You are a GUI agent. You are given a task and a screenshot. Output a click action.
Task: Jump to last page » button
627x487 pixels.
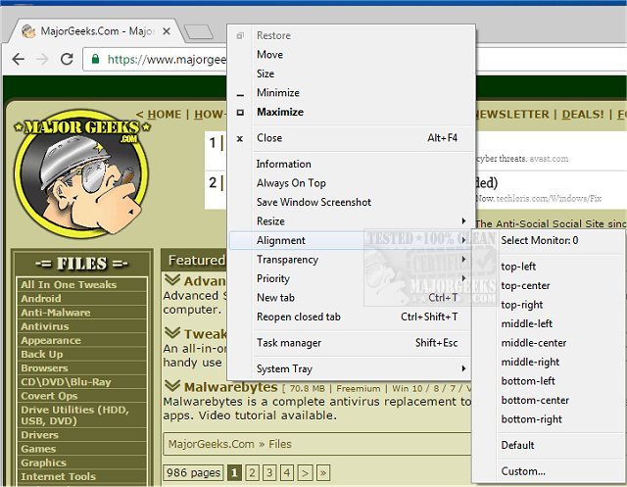(323, 473)
